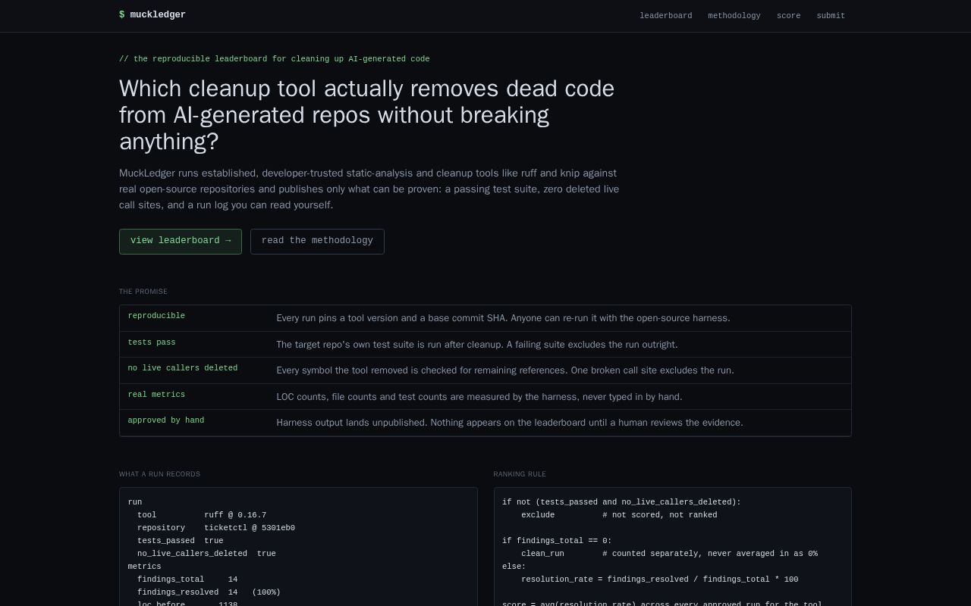This screenshot has height=606, width=971.
Task: Click the 'reproducible' promise label
Action: tap(156, 316)
